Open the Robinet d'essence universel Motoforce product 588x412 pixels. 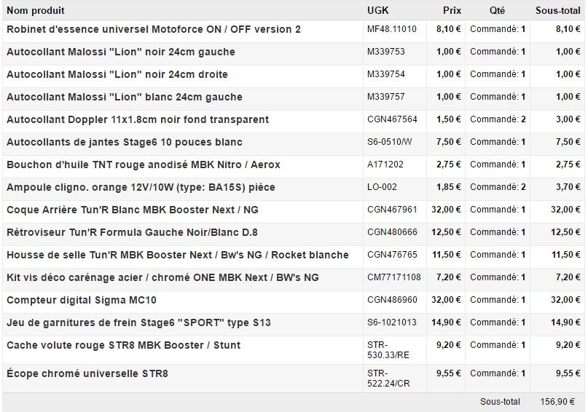point(154,29)
